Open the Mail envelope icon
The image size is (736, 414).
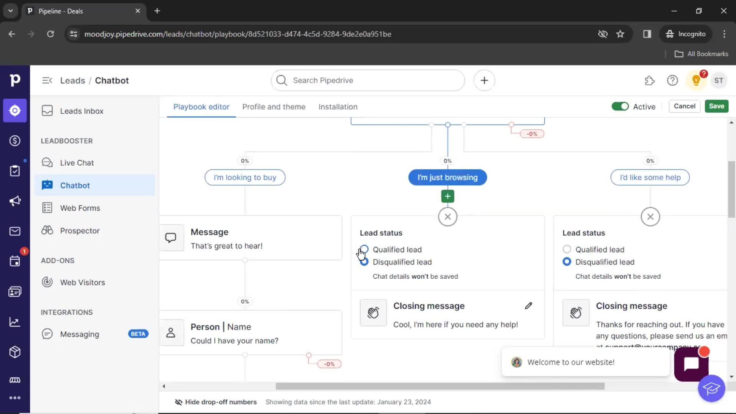pos(15,231)
